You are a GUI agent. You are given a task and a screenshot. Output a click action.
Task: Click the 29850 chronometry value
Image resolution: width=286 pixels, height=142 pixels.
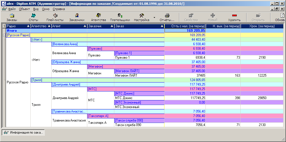[262, 98]
